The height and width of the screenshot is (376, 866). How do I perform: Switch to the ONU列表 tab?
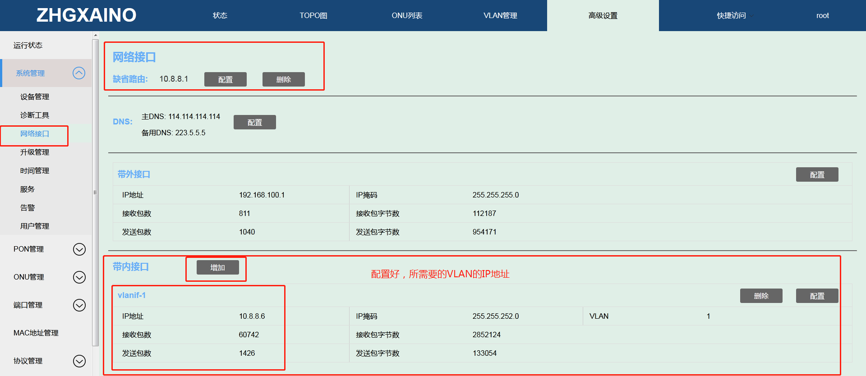tap(407, 15)
